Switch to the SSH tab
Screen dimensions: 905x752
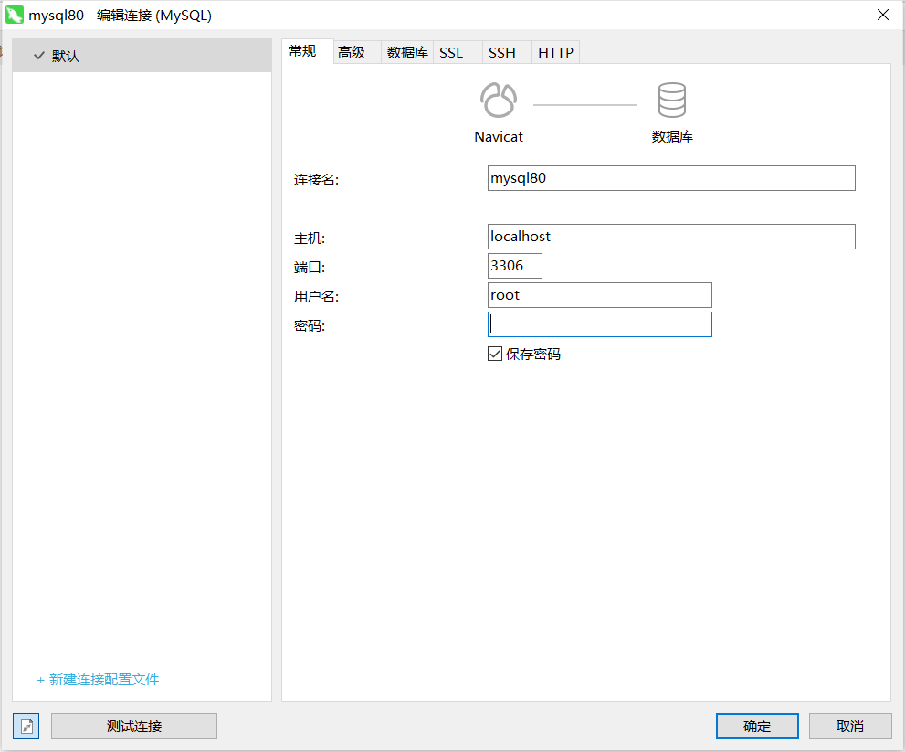pos(506,53)
